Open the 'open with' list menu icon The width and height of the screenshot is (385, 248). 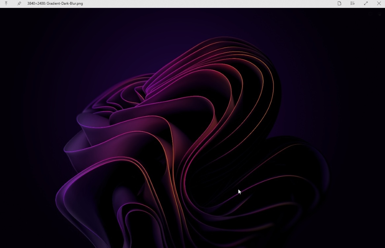tap(352, 3)
